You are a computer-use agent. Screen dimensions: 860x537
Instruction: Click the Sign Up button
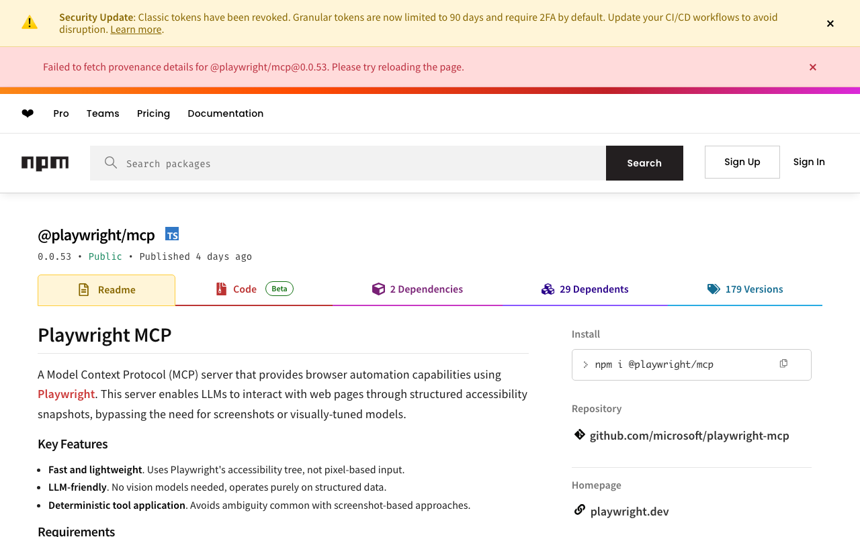[742, 162]
